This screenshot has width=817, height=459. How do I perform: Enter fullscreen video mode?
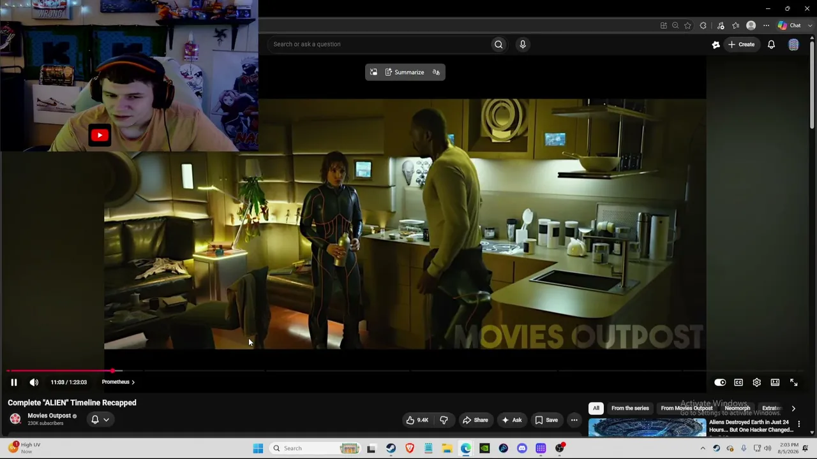point(793,382)
